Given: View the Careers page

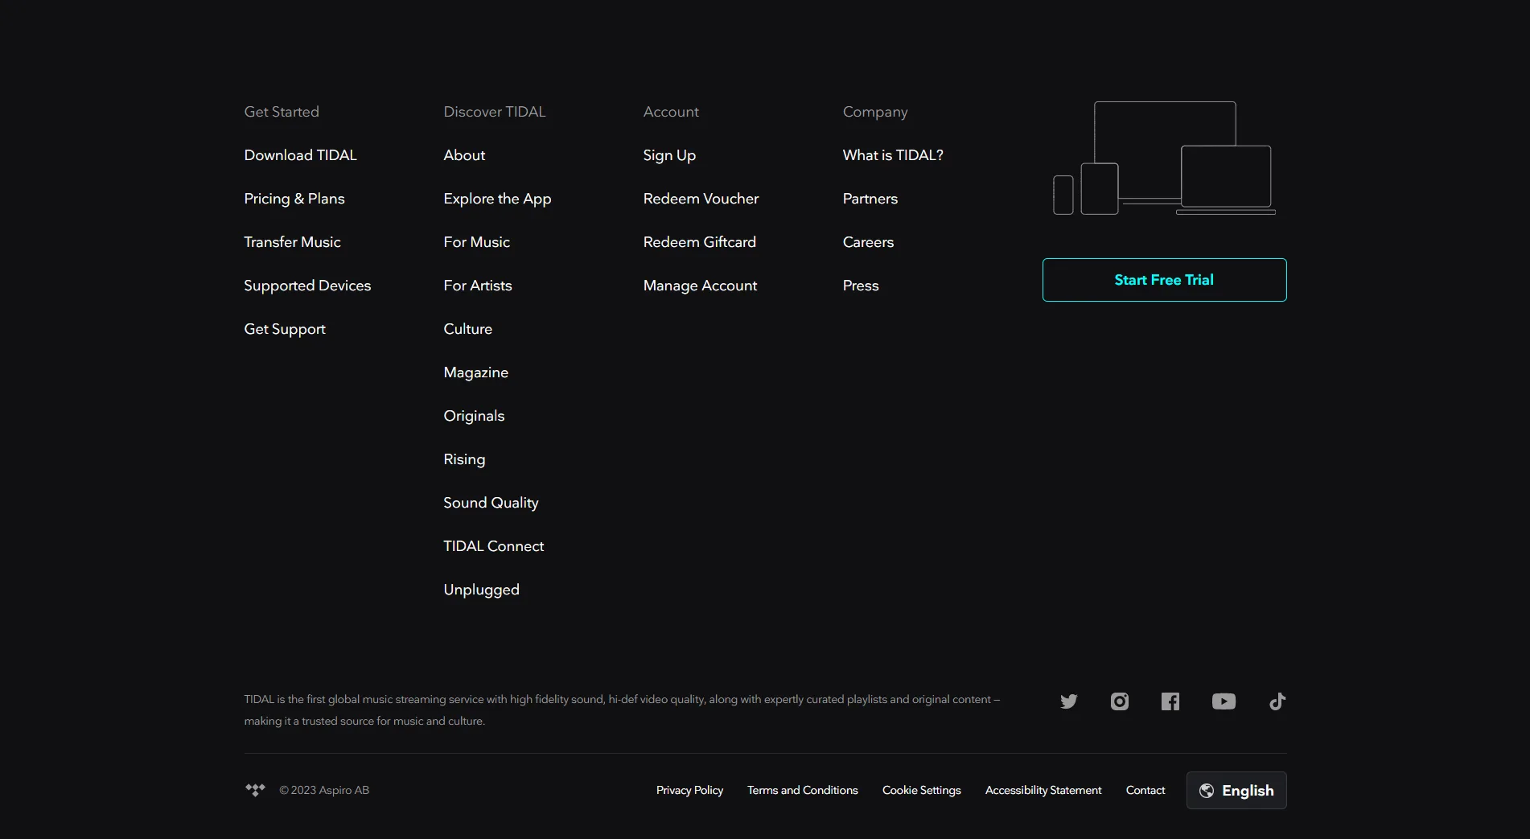Looking at the screenshot, I should tap(868, 242).
